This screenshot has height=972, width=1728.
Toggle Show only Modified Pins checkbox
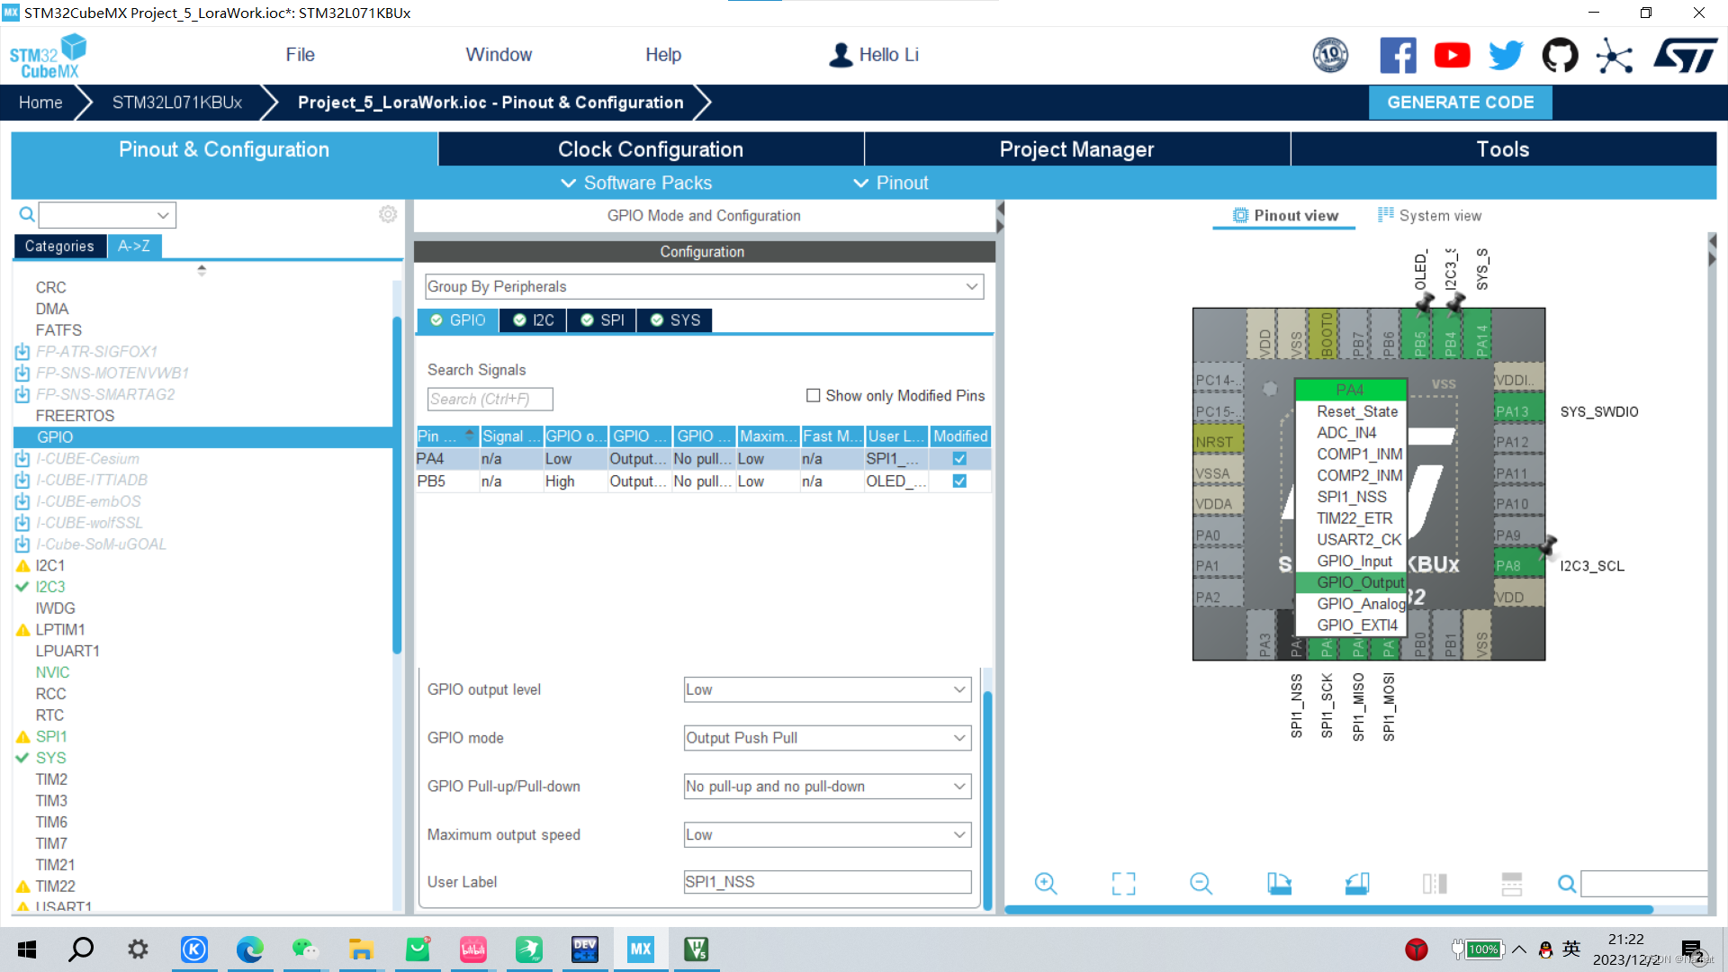814,396
